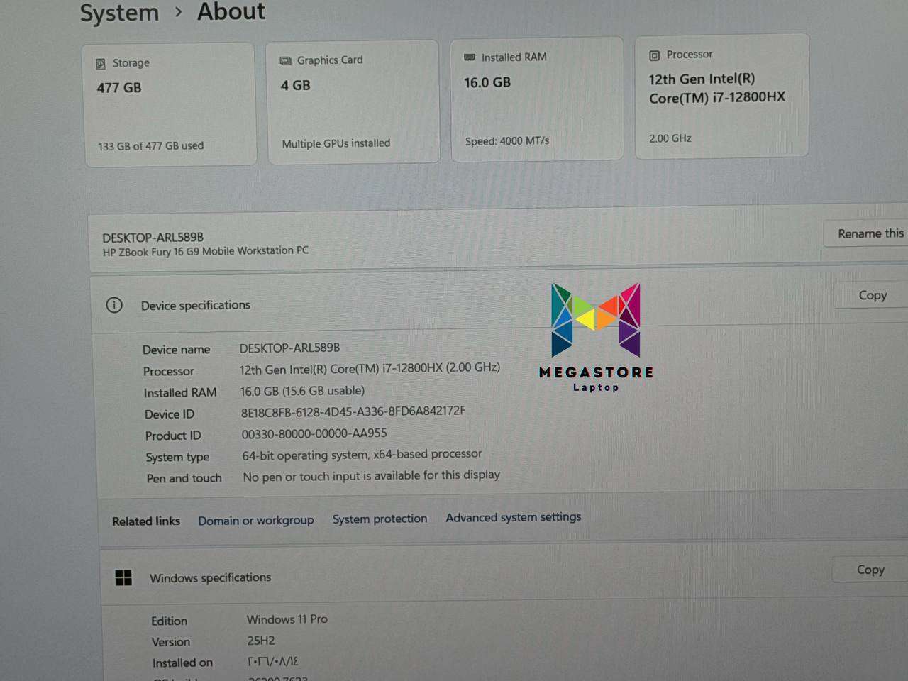908x681 pixels.
Task: Select the 'No pen or touch input' value
Action: click(371, 476)
